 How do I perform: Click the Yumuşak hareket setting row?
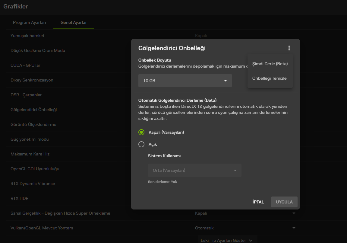27,36
